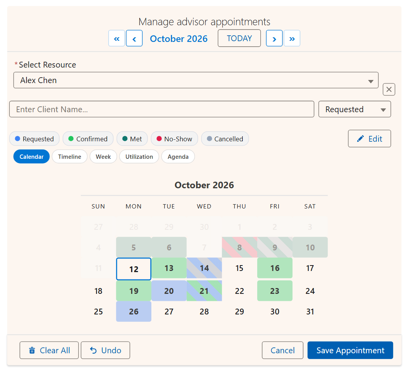Focus the Enter Client Name field
Image resolution: width=409 pixels, height=368 pixels.
162,109
